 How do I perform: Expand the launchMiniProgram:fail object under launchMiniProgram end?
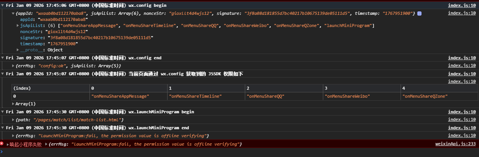pyautogui.click(x=13, y=136)
